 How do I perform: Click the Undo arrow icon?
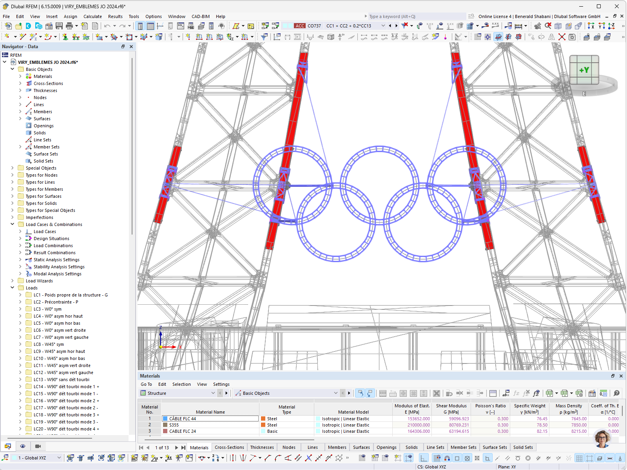click(x=107, y=26)
